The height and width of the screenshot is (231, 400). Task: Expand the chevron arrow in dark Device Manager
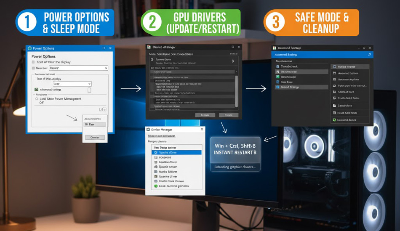click(233, 61)
